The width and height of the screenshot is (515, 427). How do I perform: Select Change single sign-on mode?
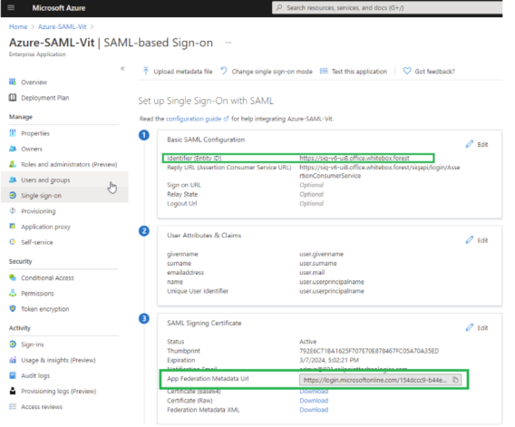pos(267,72)
